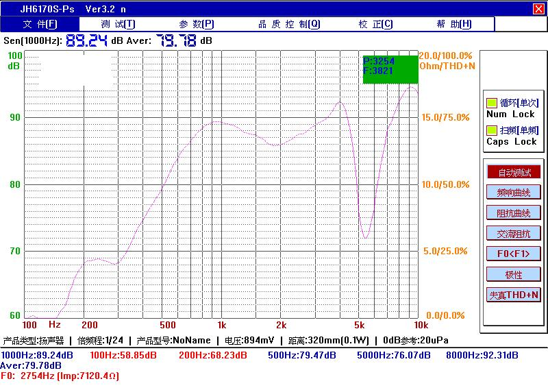Open the 参数(P) parameters menu
548x390 pixels.
[197, 24]
